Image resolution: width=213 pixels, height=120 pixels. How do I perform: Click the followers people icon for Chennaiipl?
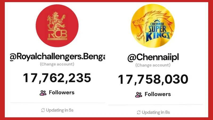point(138,95)
